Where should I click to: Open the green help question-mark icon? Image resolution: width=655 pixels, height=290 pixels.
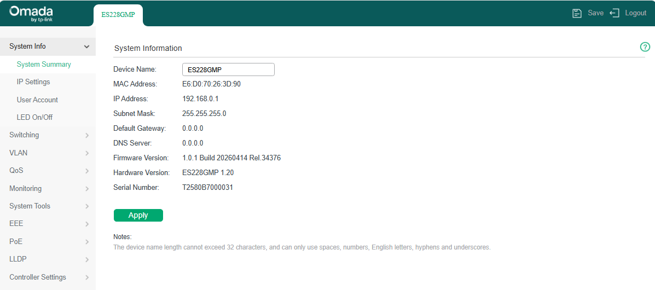645,47
